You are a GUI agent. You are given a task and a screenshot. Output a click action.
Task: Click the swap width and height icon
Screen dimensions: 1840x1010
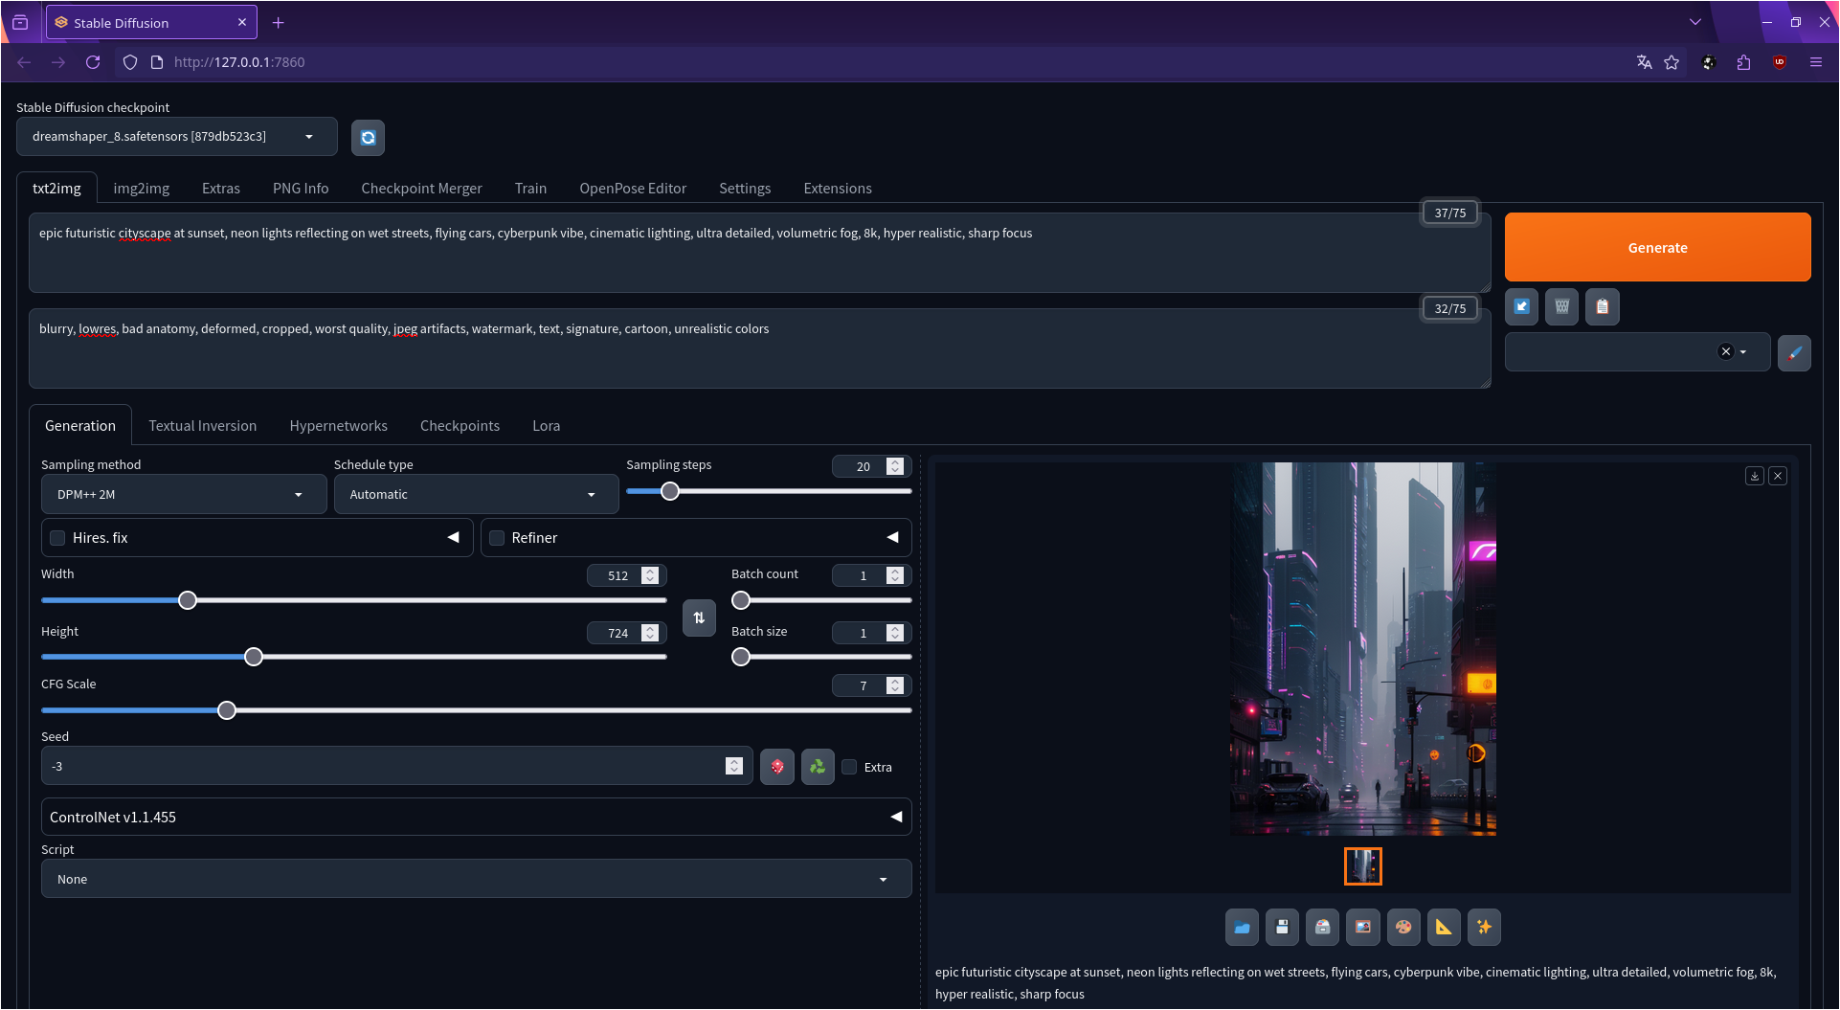tap(699, 617)
